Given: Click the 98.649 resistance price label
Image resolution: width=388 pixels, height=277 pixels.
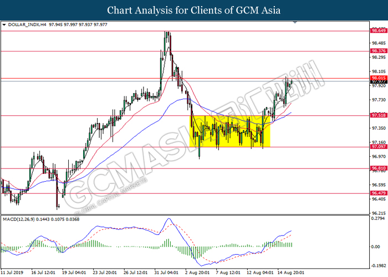Looking at the screenshot, I should click(x=379, y=30).
